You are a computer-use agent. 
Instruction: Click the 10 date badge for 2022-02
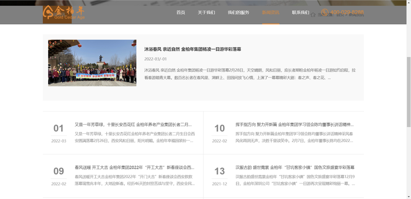219,128
